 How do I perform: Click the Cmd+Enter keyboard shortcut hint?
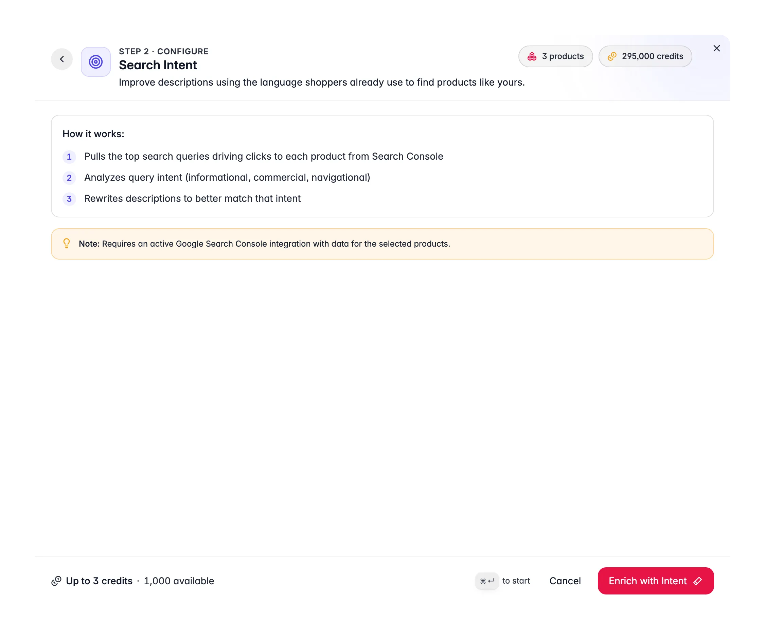[x=487, y=581]
